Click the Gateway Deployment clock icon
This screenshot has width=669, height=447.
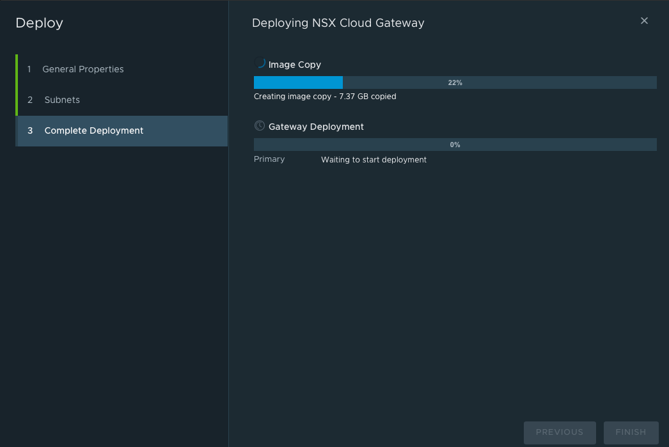[x=260, y=125]
